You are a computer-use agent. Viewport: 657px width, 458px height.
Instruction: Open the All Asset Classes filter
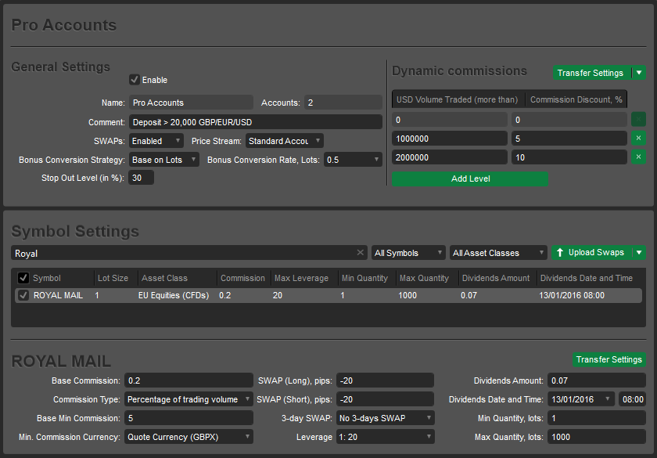(x=498, y=253)
